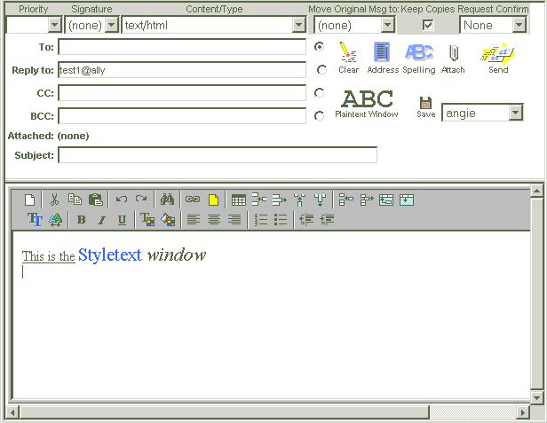Screen dimensions: 547x423
Task: Select the radio button beside To field
Action: 320,46
